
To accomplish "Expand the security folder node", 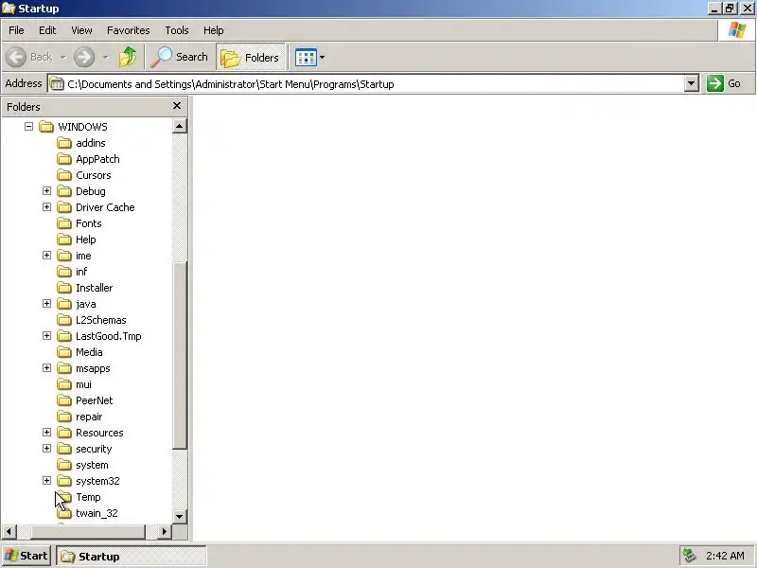I will 46,448.
